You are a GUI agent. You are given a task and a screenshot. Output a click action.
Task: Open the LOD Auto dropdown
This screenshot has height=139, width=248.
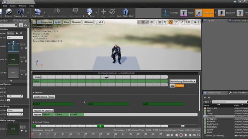coord(88,22)
